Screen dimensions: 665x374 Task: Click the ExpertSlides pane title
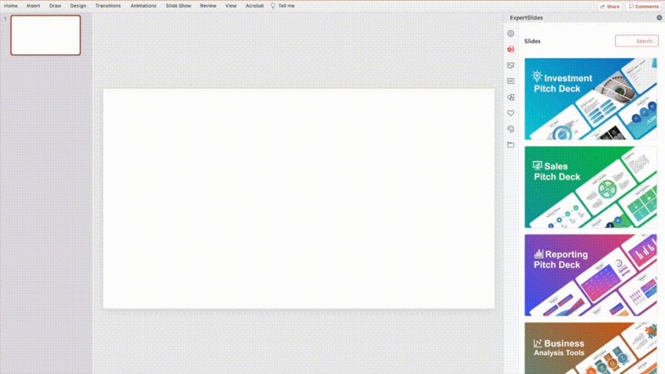[526, 18]
